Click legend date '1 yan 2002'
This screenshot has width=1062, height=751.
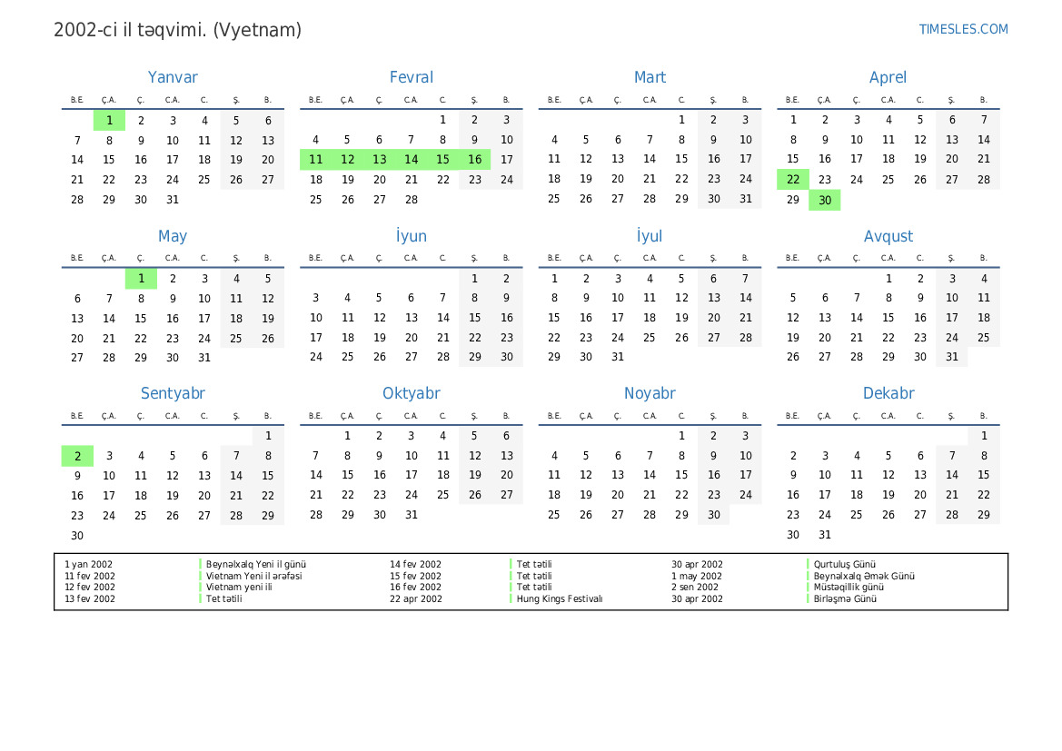point(89,564)
